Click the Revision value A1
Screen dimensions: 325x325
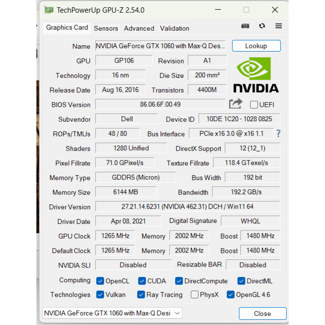[x=207, y=60]
